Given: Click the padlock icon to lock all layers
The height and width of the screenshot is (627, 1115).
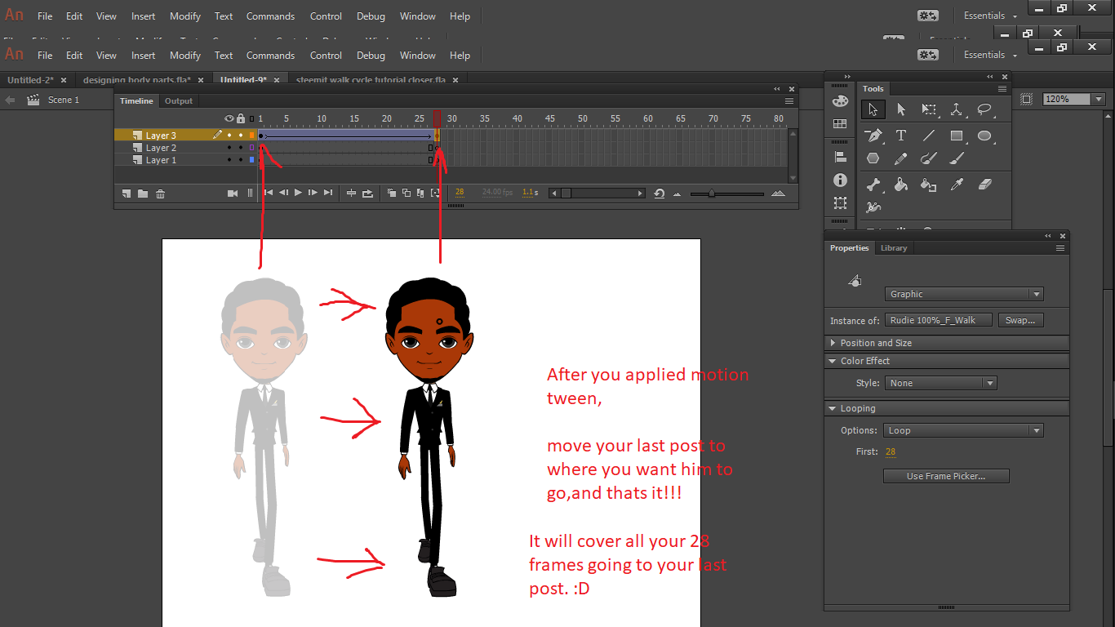Looking at the screenshot, I should tap(241, 118).
